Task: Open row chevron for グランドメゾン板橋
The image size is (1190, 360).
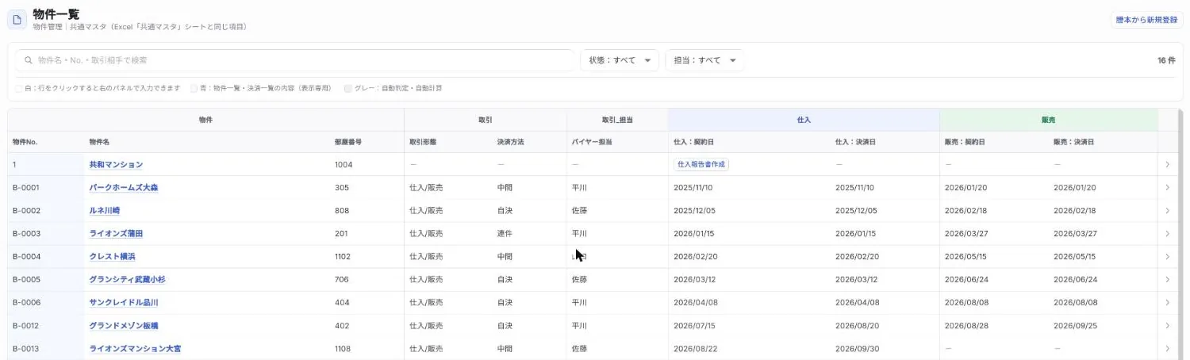Action: (1167, 326)
